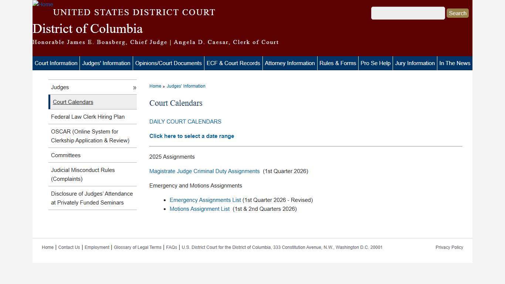This screenshot has height=284, width=505.
Task: Open the Judges' Information menu
Action: click(106, 63)
